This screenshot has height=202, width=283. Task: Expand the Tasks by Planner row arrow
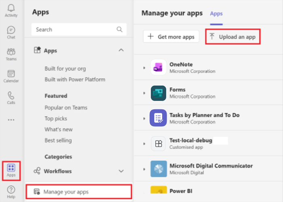pos(144,118)
